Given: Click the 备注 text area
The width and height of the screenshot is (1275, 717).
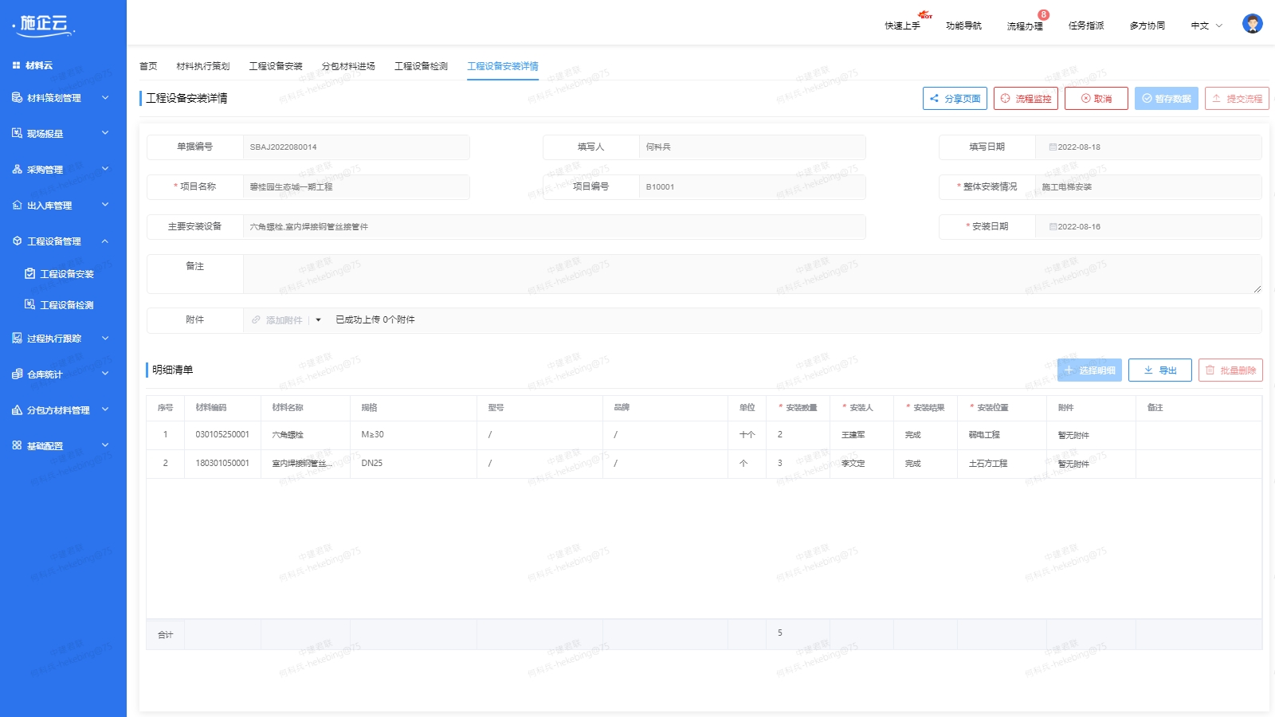Looking at the screenshot, I should pyautogui.click(x=751, y=274).
